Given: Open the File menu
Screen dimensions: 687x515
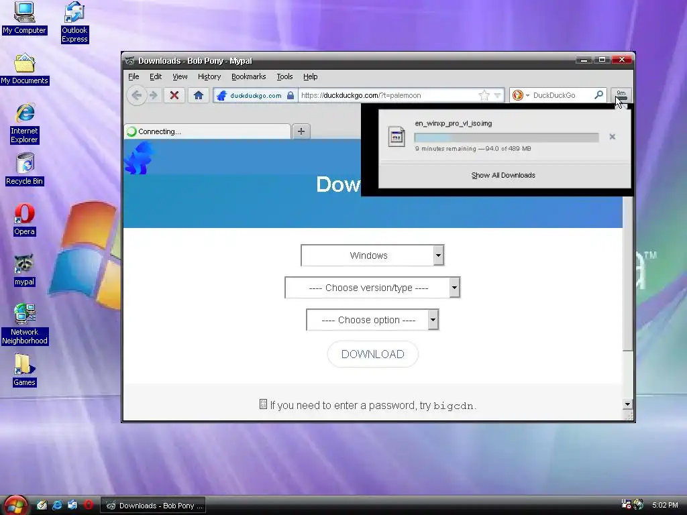Looking at the screenshot, I should tap(134, 76).
